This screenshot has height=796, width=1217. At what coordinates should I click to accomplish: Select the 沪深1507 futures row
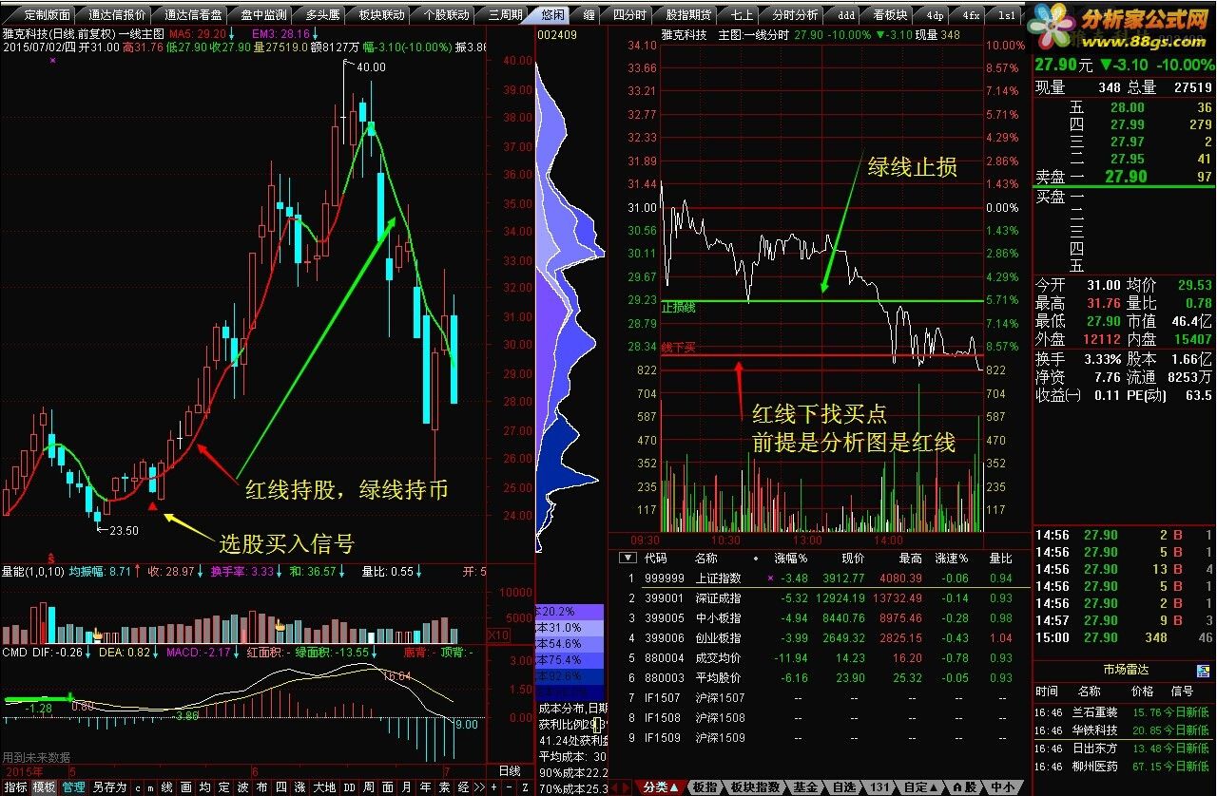(x=820, y=698)
